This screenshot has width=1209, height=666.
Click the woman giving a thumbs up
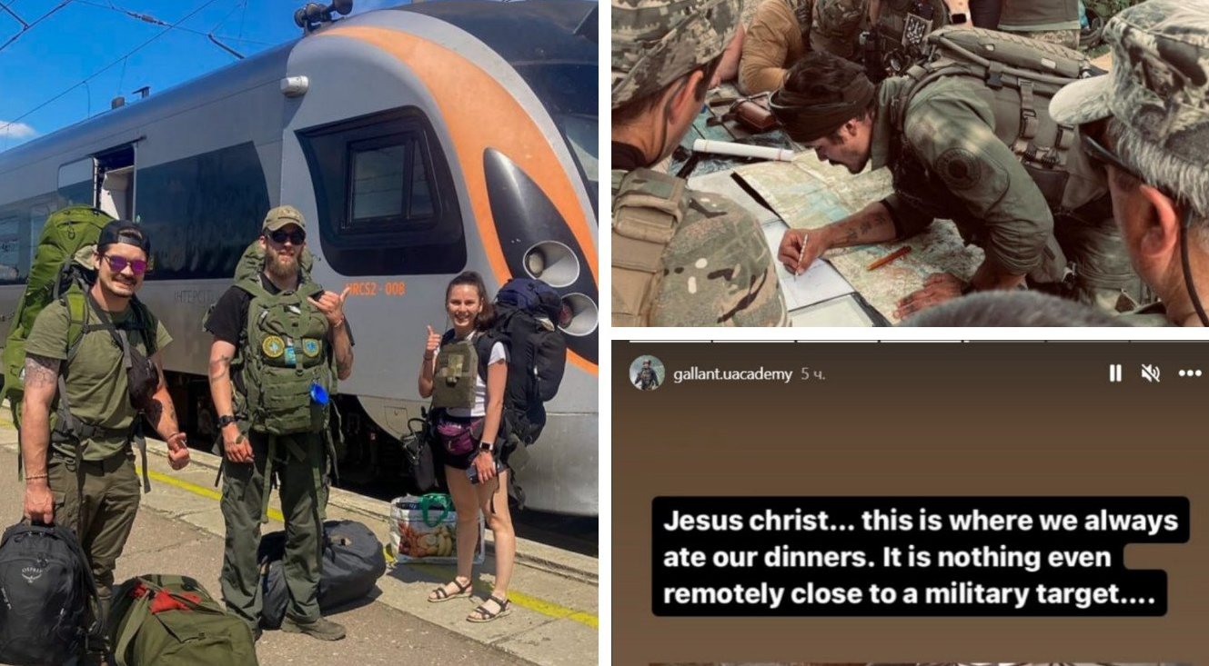[468, 445]
